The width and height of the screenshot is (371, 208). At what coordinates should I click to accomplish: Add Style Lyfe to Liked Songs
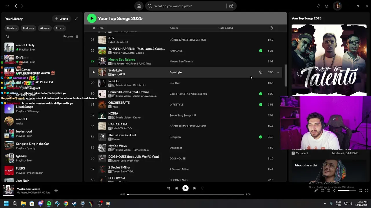point(261,72)
